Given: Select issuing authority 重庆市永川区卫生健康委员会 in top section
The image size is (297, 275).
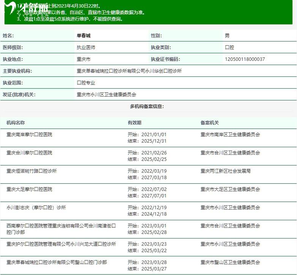Looking at the screenshot, I should pos(106,94).
